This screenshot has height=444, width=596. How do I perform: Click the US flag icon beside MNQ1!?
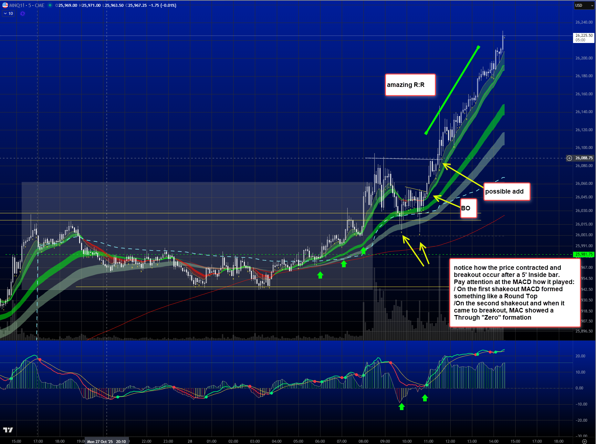pos(5,5)
